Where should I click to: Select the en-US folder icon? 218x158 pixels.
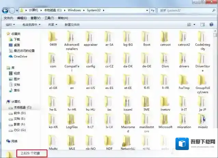[x=90, y=80]
